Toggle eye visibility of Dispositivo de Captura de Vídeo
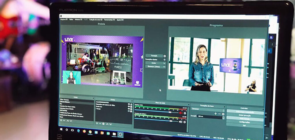Image resolution: width=295 pixels, height=140 pixels. click(x=129, y=106)
